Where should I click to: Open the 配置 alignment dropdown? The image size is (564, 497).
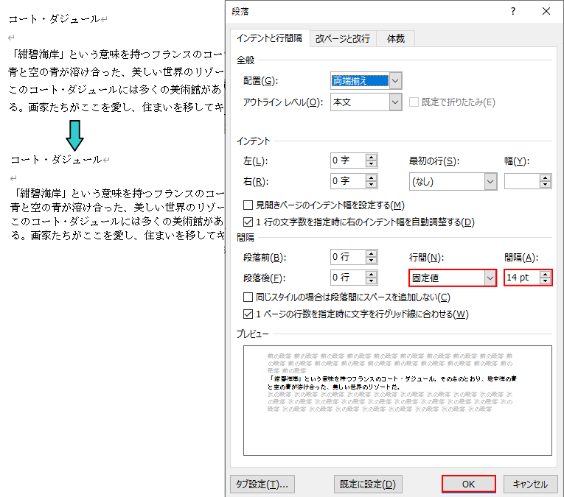(395, 81)
